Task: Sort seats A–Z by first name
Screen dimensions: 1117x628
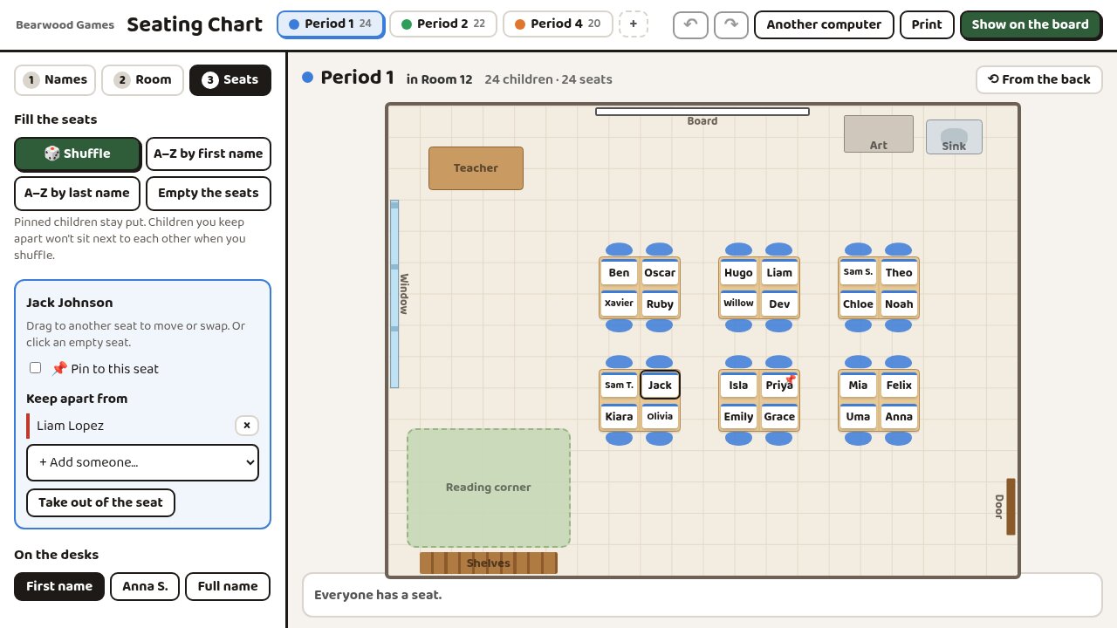Action: pyautogui.click(x=209, y=154)
